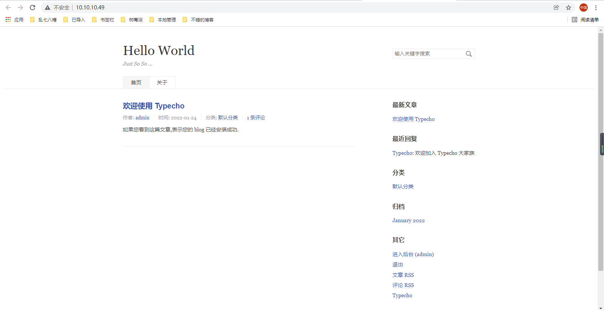Click the share page icon

tap(556, 8)
